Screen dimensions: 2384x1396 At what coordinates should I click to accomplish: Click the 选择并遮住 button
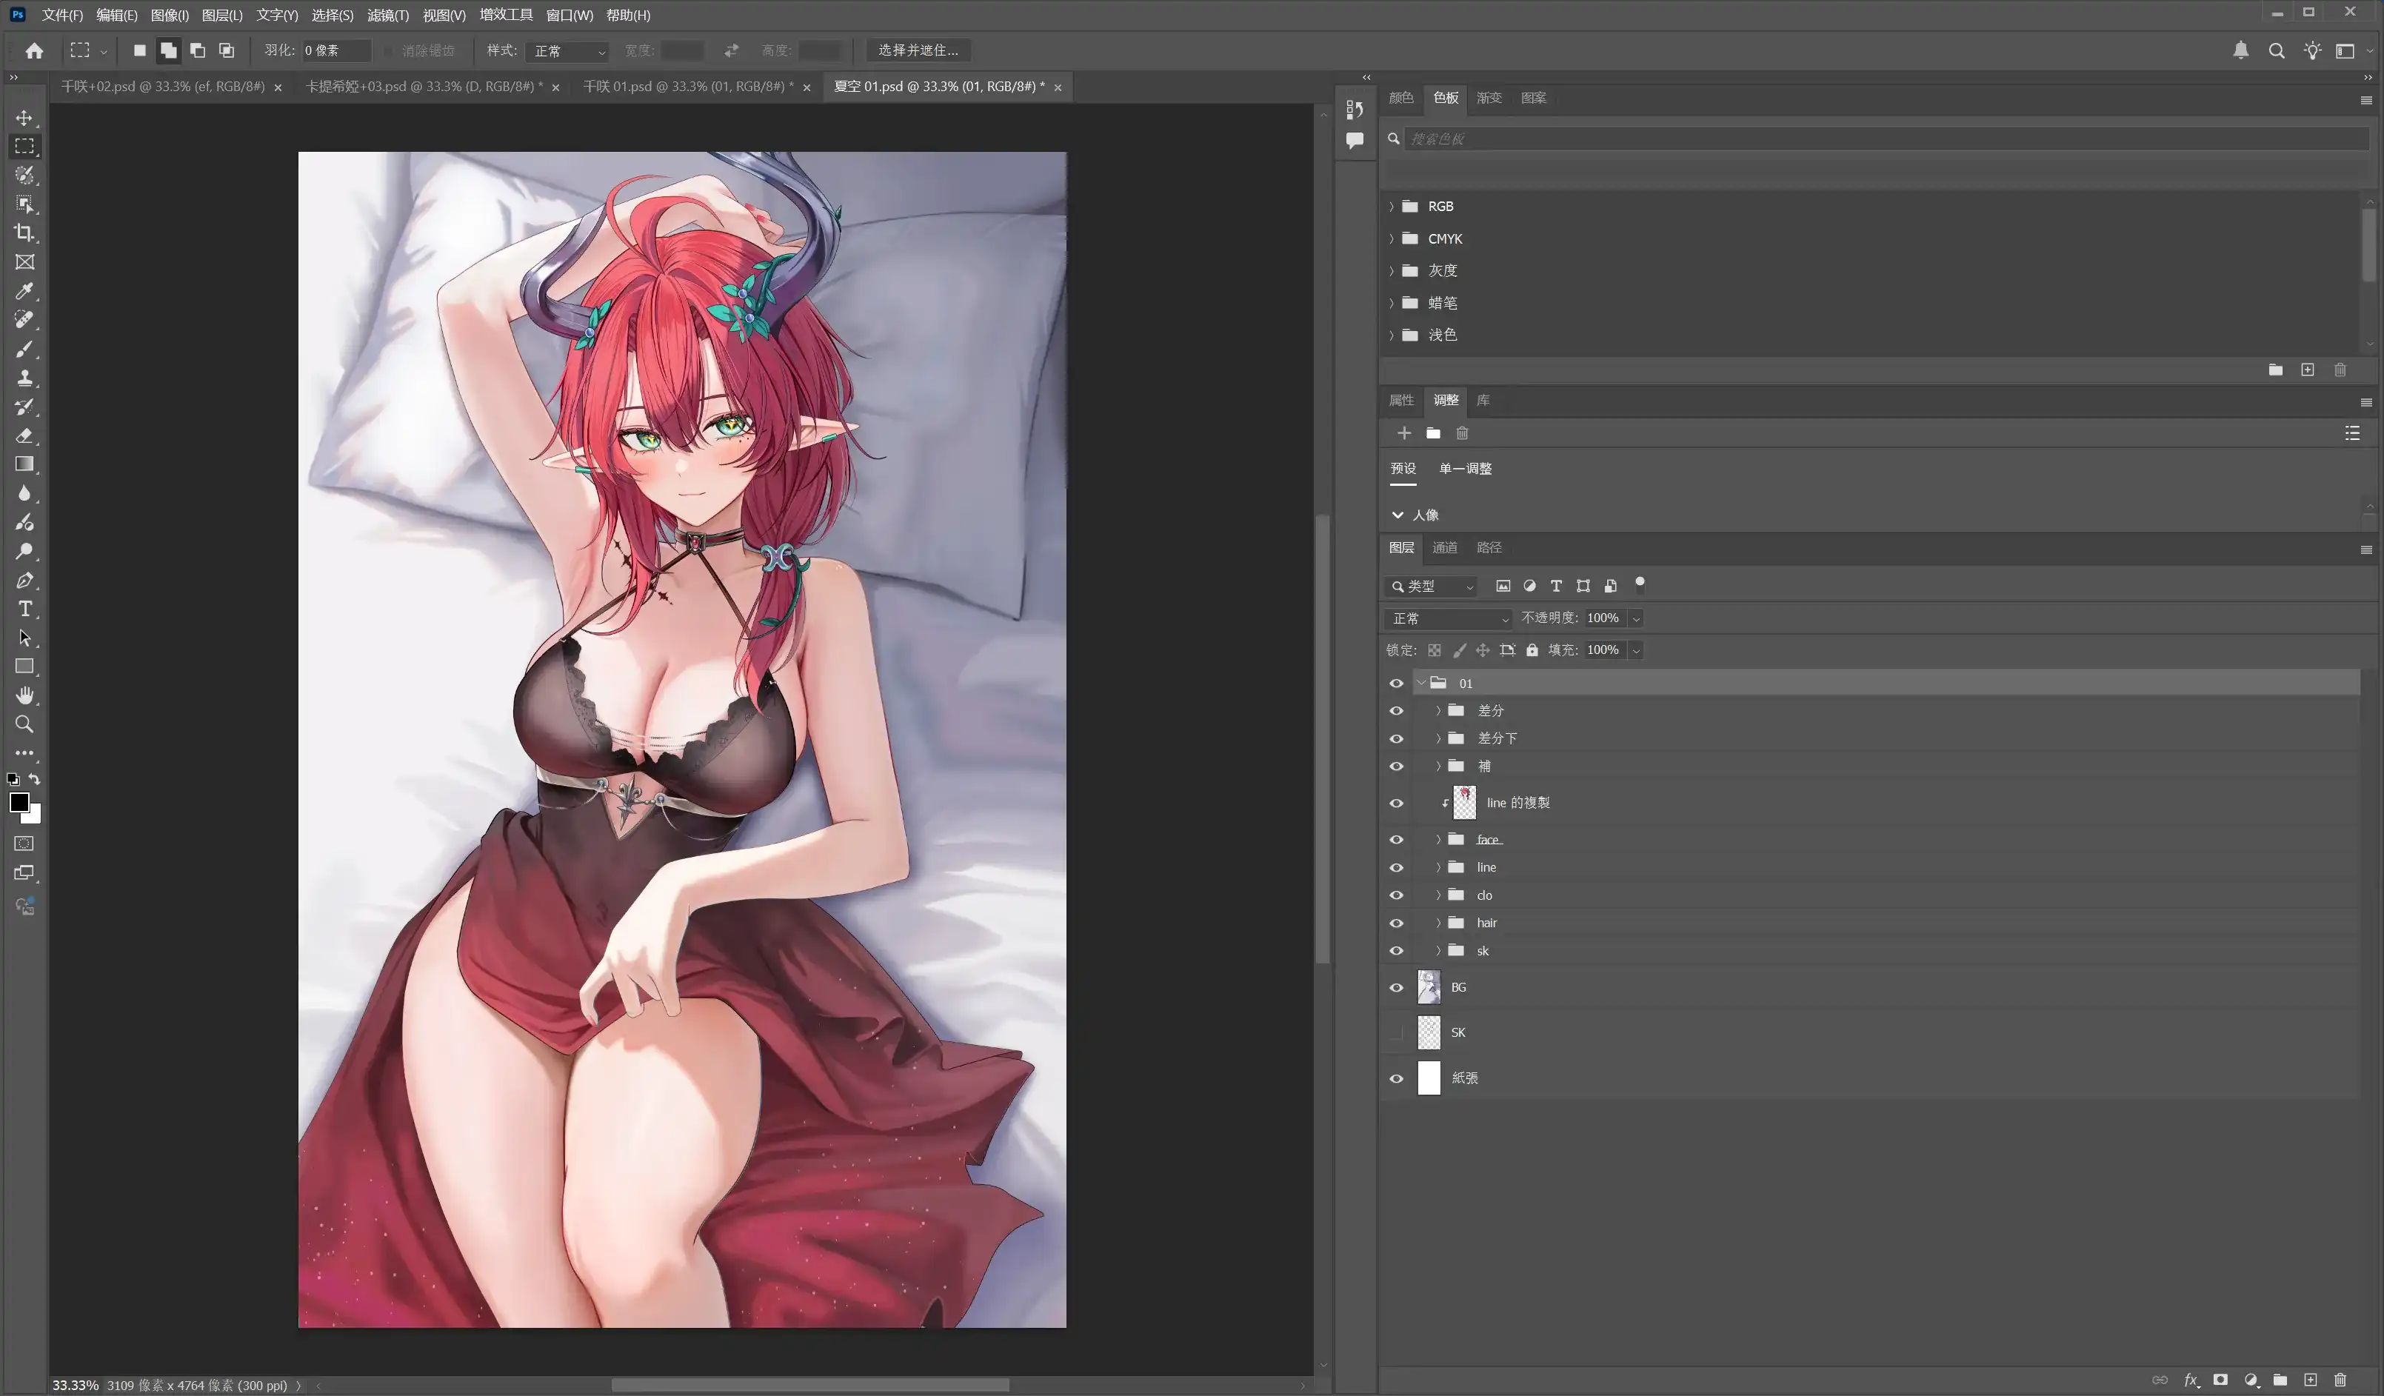918,50
